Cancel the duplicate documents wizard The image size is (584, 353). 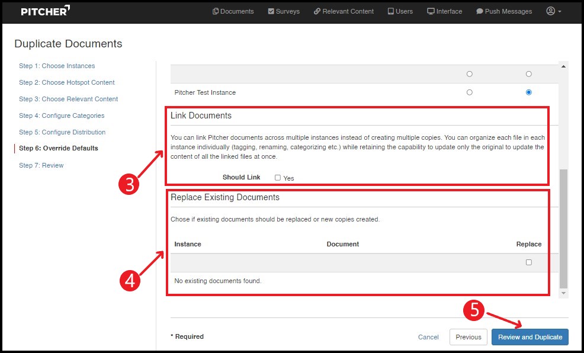pos(428,337)
